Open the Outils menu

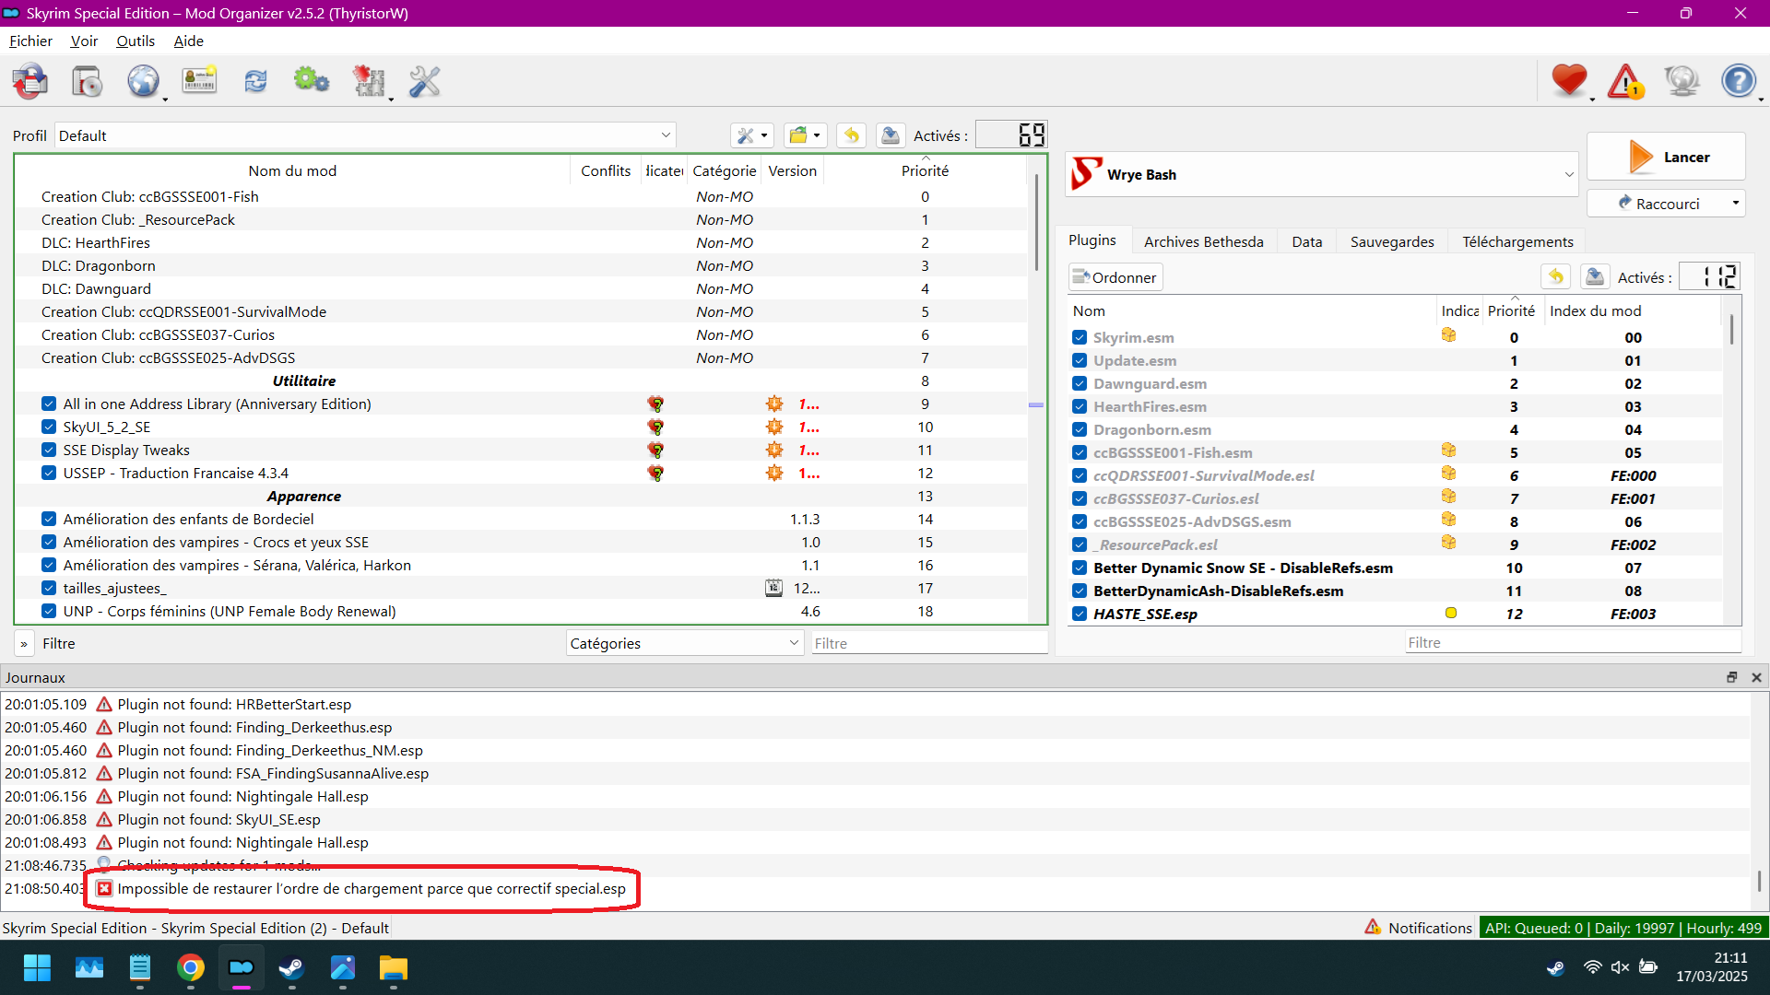click(x=136, y=41)
